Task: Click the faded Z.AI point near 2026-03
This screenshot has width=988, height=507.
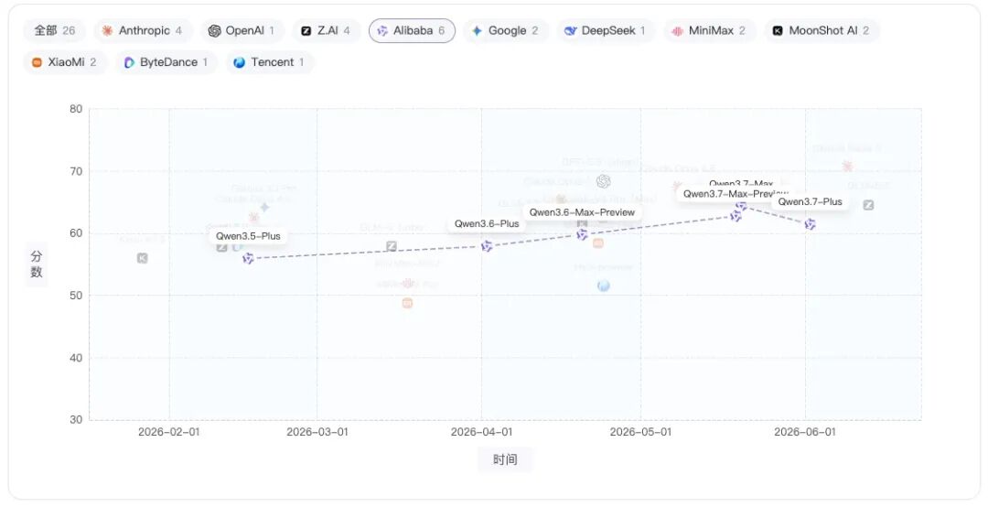Action: pyautogui.click(x=392, y=246)
